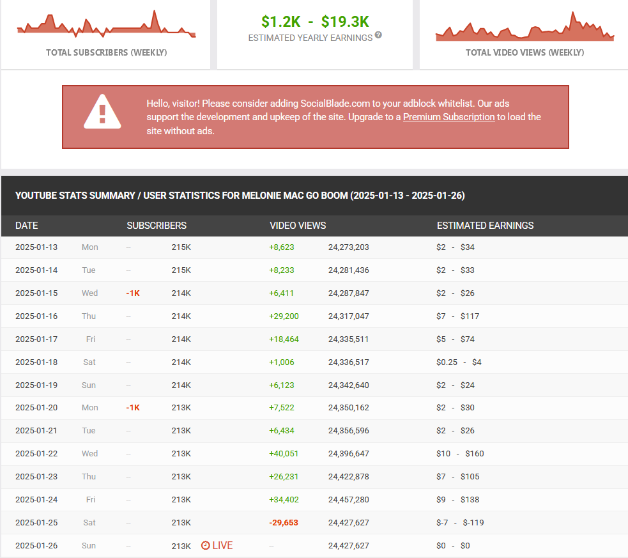Open the total video views weekly chart
This screenshot has height=558, width=628.
click(525, 26)
